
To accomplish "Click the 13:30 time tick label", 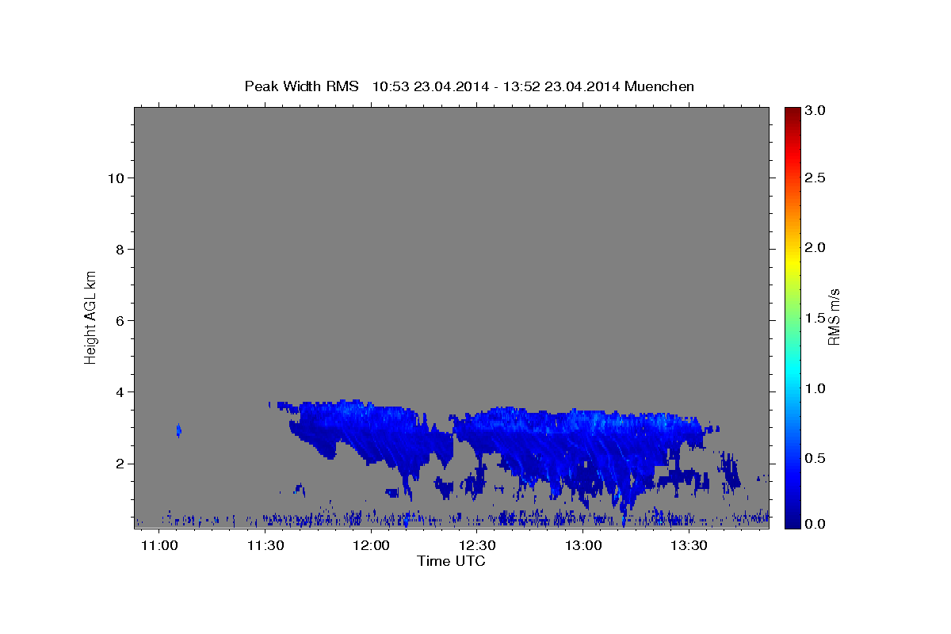I will (x=689, y=546).
